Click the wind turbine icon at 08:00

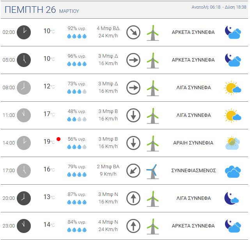point(152,88)
